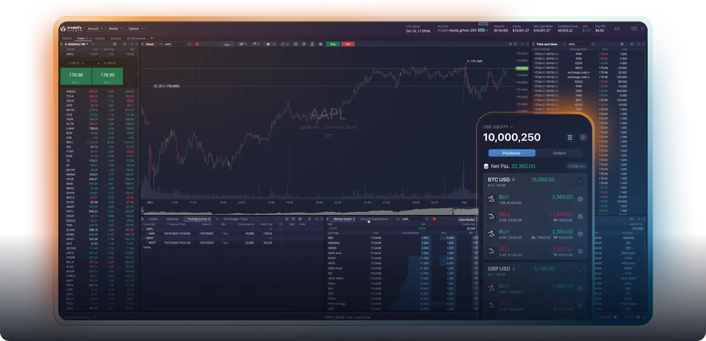
Task: Add symbol plus icon in NASDAQ 100 watchlist
Action: (93, 44)
